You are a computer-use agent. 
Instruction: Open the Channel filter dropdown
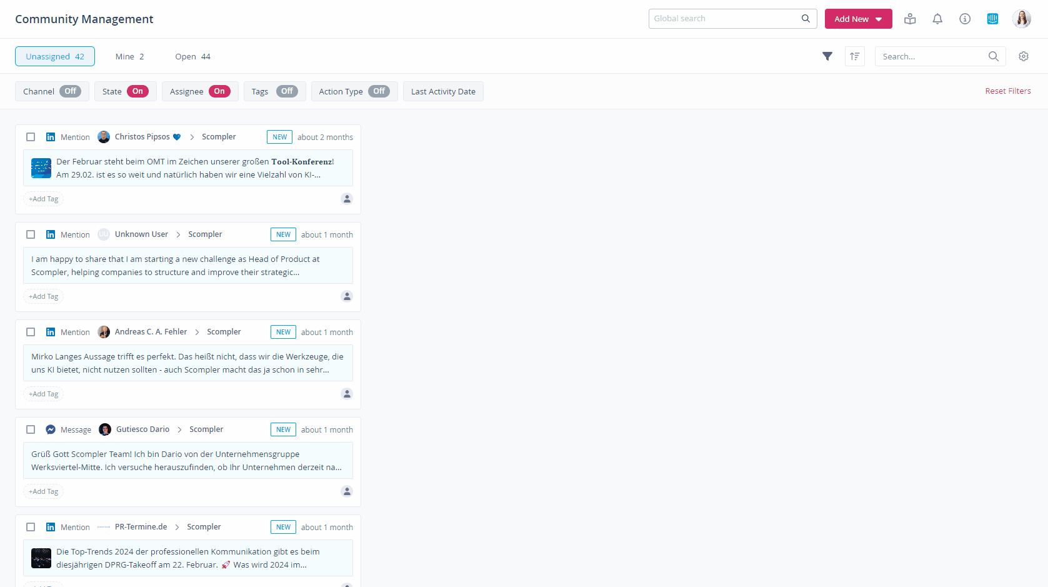pyautogui.click(x=52, y=91)
